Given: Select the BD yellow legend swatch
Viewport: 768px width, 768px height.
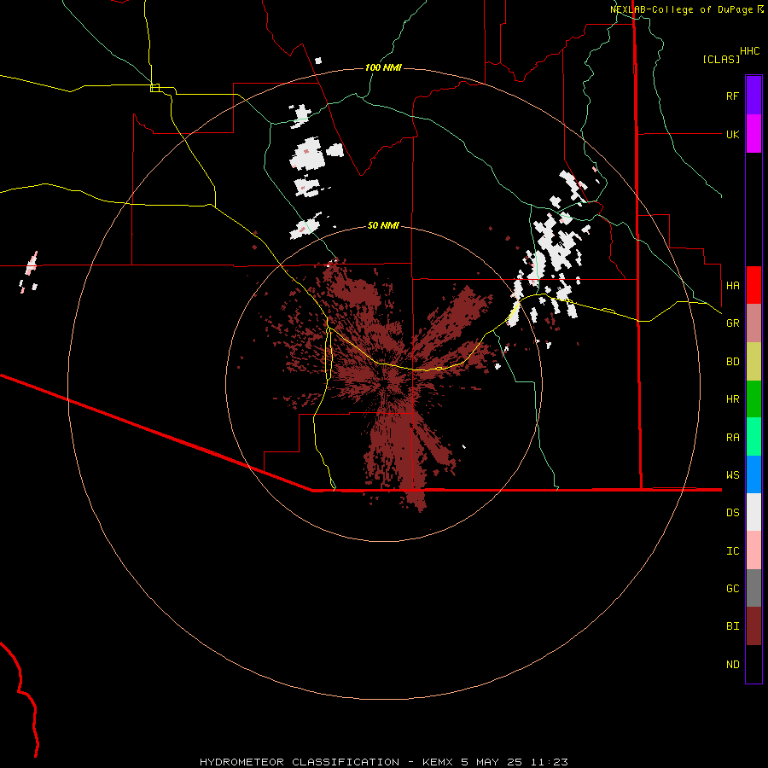Looking at the screenshot, I should click(x=753, y=362).
